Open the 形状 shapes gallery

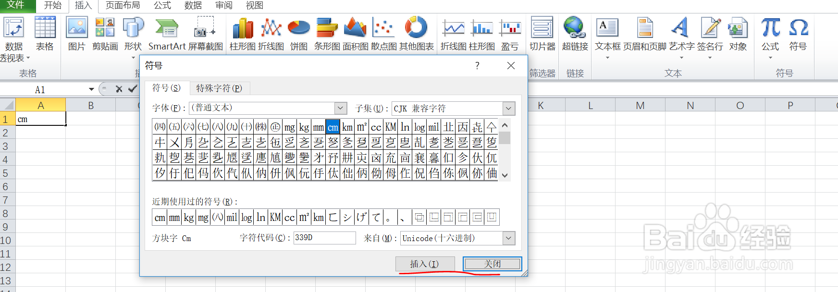[133, 38]
